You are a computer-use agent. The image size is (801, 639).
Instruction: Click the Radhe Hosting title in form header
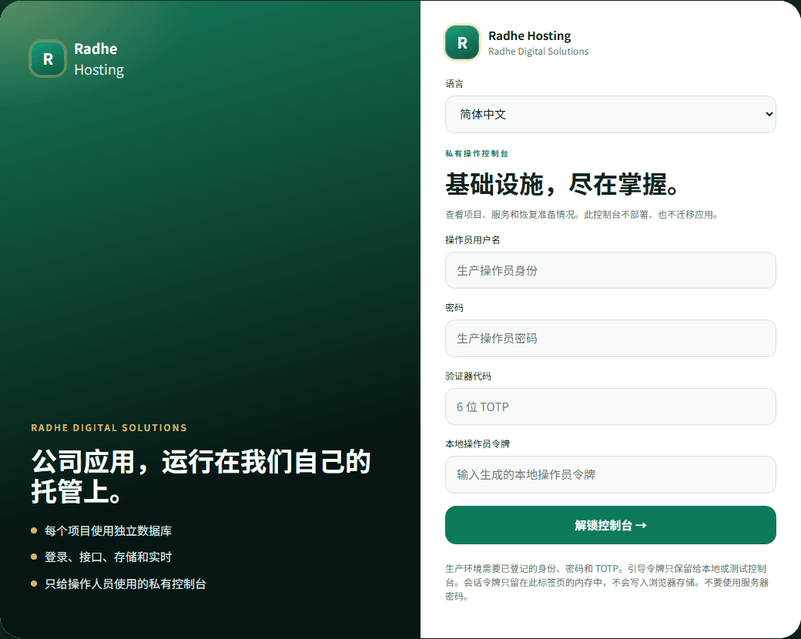click(x=529, y=35)
